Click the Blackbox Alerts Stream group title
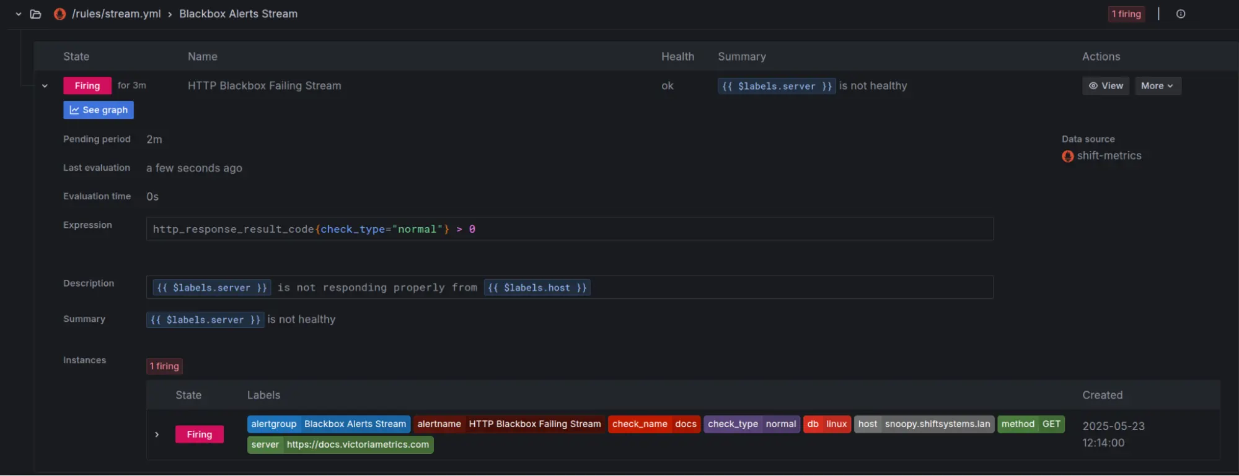 239,14
